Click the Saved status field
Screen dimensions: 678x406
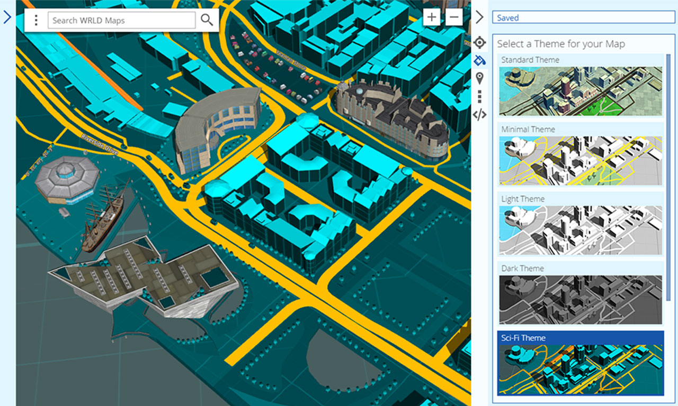(583, 17)
